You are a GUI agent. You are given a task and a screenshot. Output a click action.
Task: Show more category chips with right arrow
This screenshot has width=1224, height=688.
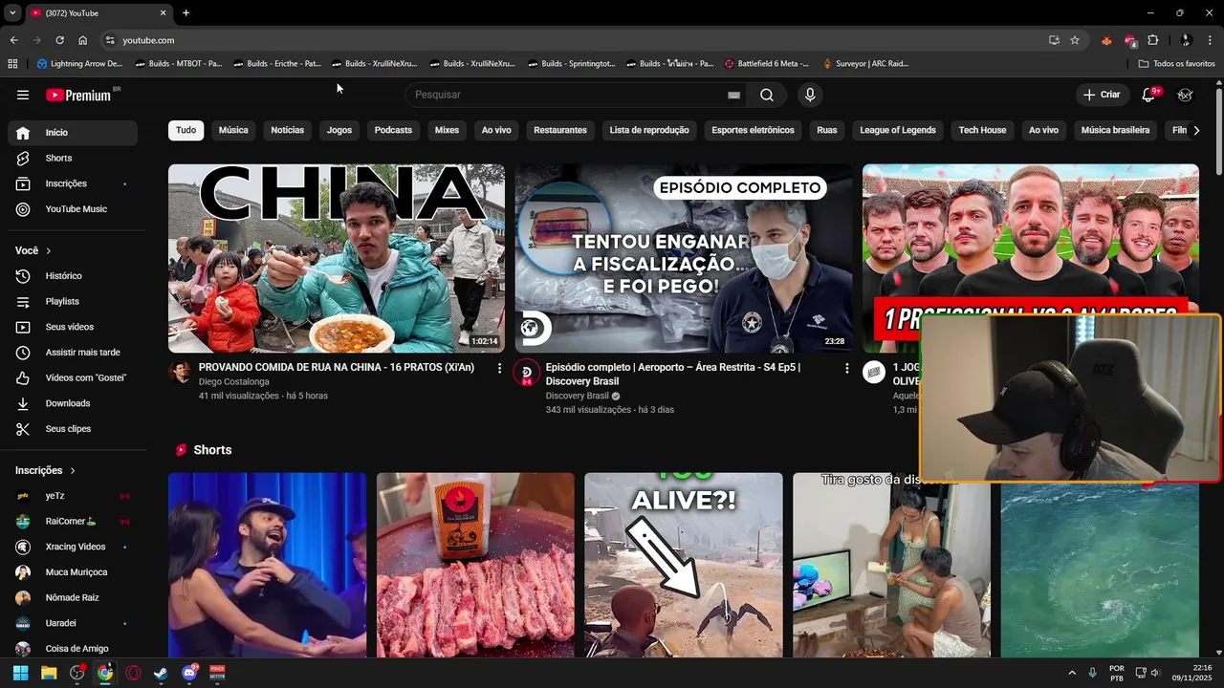(1195, 130)
